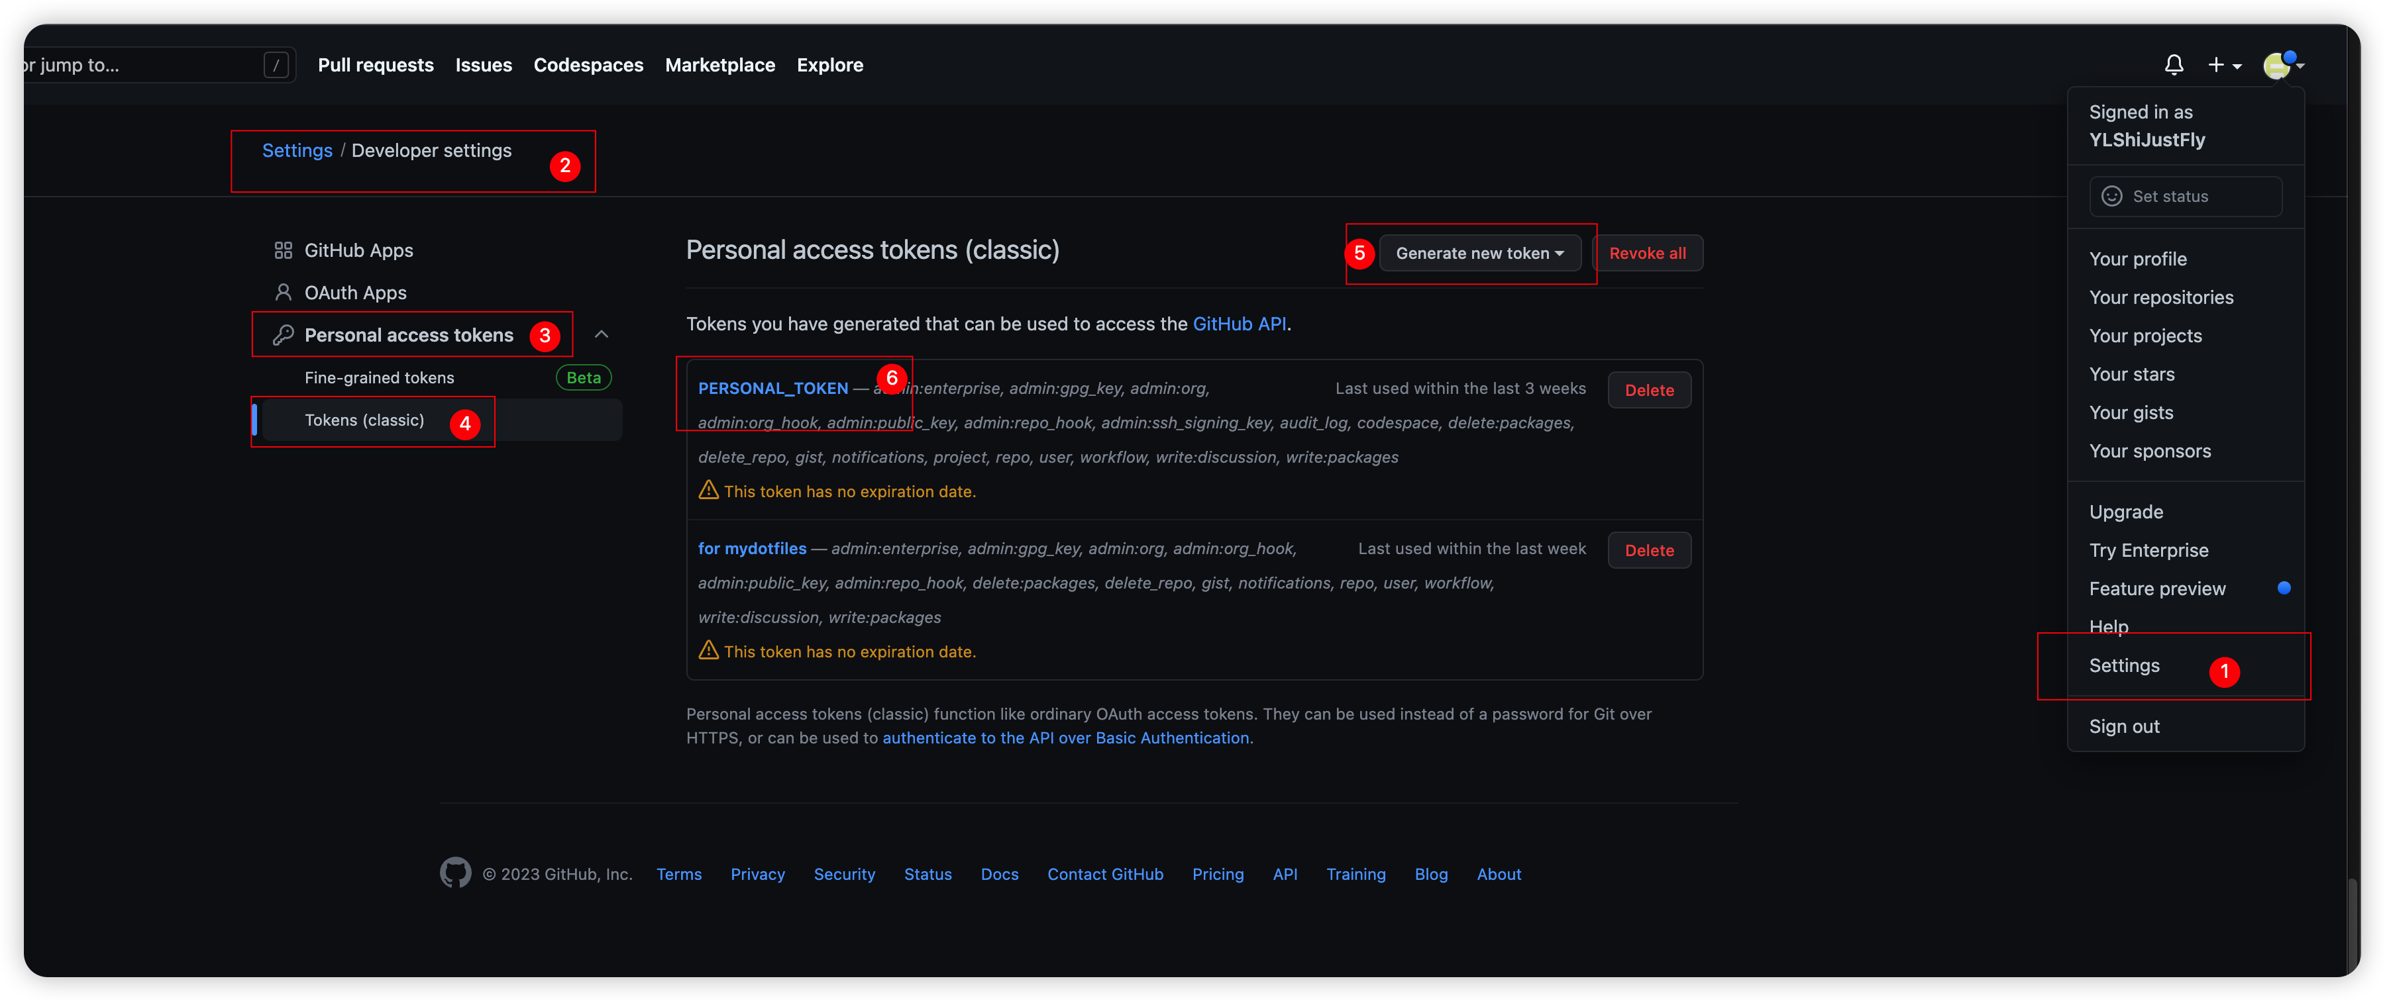Delete the PERSONAL_TOKEN token
This screenshot has width=2385, height=1001.
[1648, 391]
